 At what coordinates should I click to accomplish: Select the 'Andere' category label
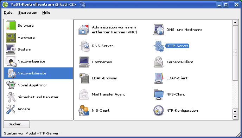(x=24, y=109)
